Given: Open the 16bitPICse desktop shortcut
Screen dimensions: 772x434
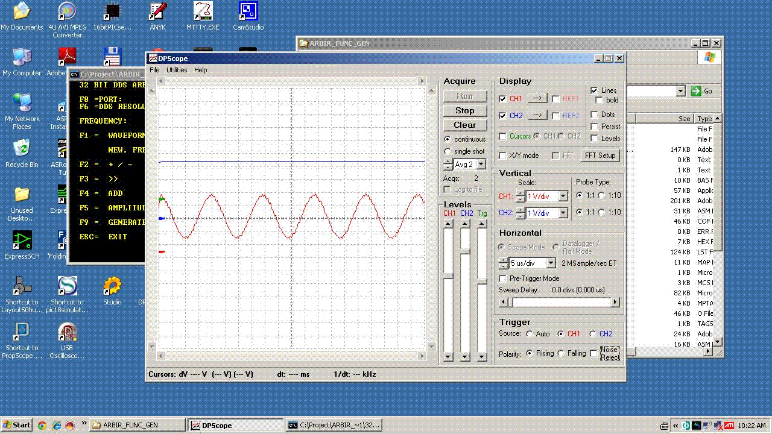Looking at the screenshot, I should [x=112, y=17].
